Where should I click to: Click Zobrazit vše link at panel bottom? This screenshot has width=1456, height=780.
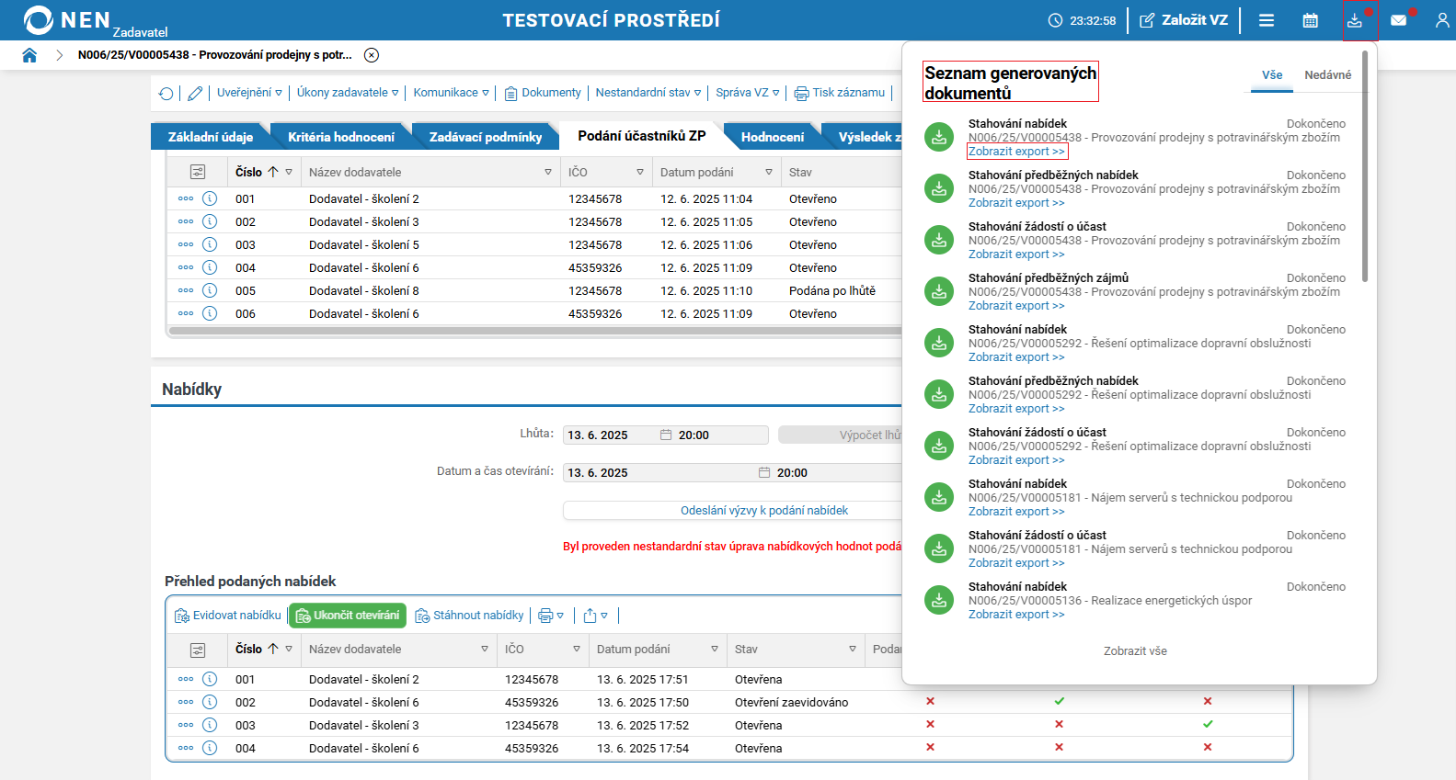point(1135,651)
